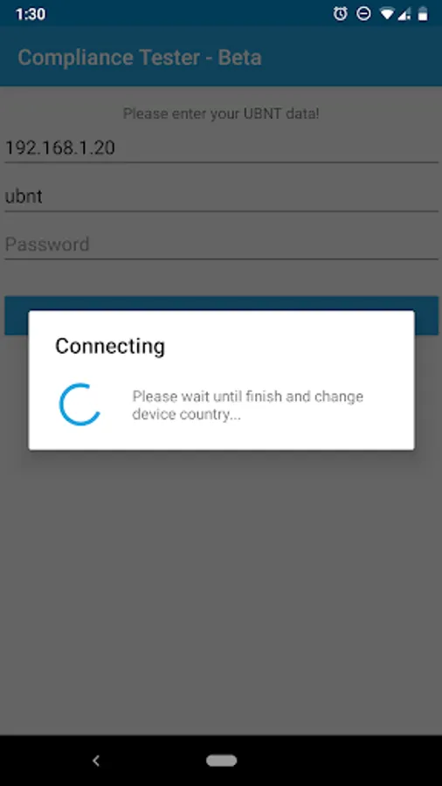Tap the dimmed area below the dialog
The width and height of the screenshot is (442, 786).
coord(222,591)
